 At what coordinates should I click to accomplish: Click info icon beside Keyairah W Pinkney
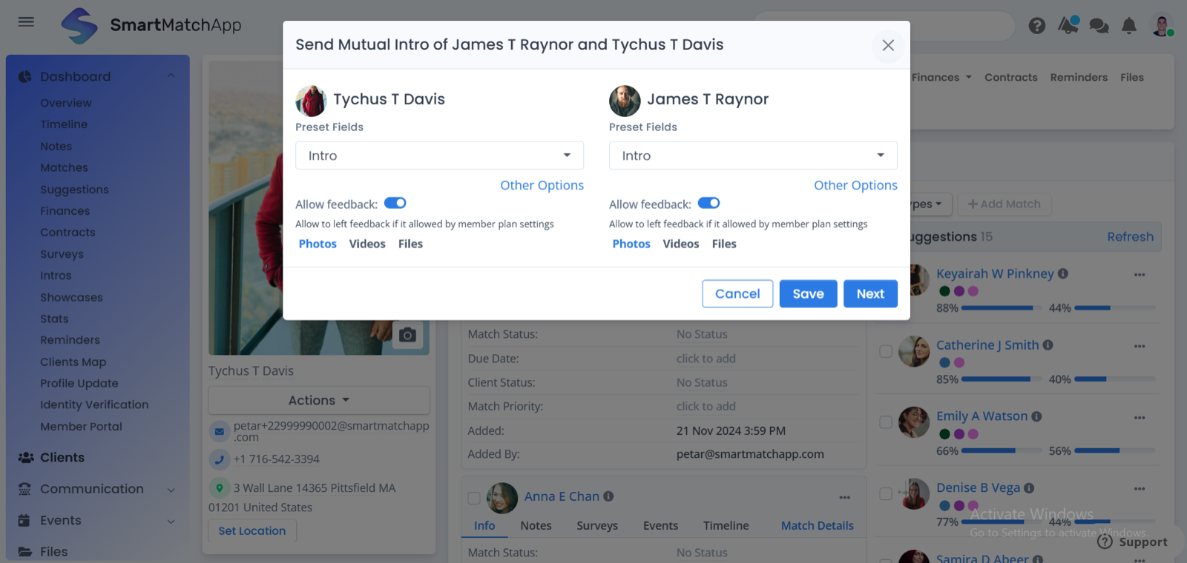pos(1063,273)
